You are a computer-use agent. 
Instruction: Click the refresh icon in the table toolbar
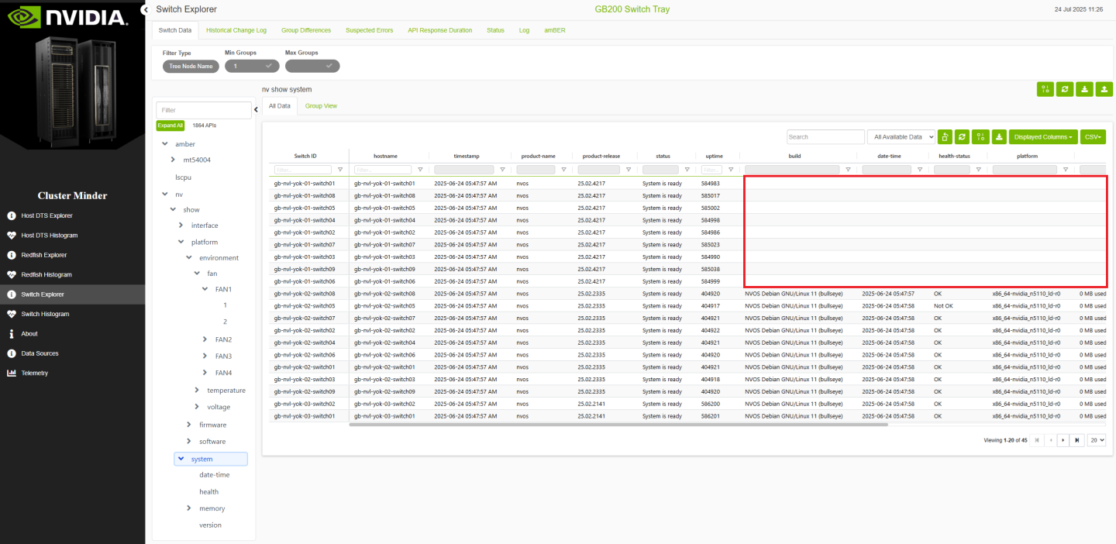click(x=963, y=137)
